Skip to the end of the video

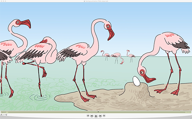104,115
